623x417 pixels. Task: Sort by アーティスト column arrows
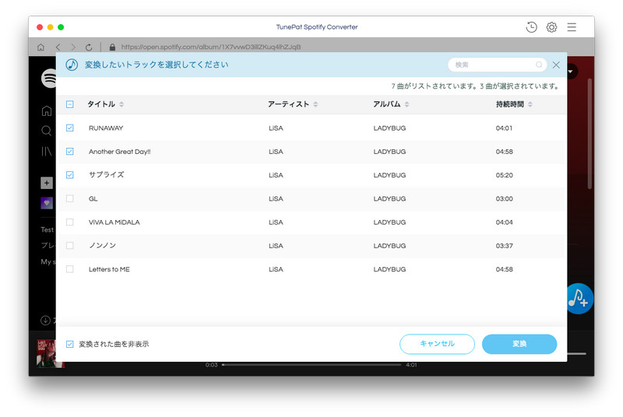tap(315, 104)
